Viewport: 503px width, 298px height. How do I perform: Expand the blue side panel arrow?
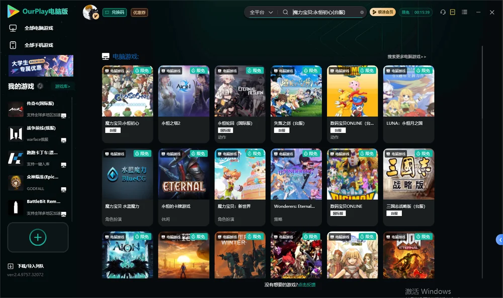pyautogui.click(x=499, y=240)
